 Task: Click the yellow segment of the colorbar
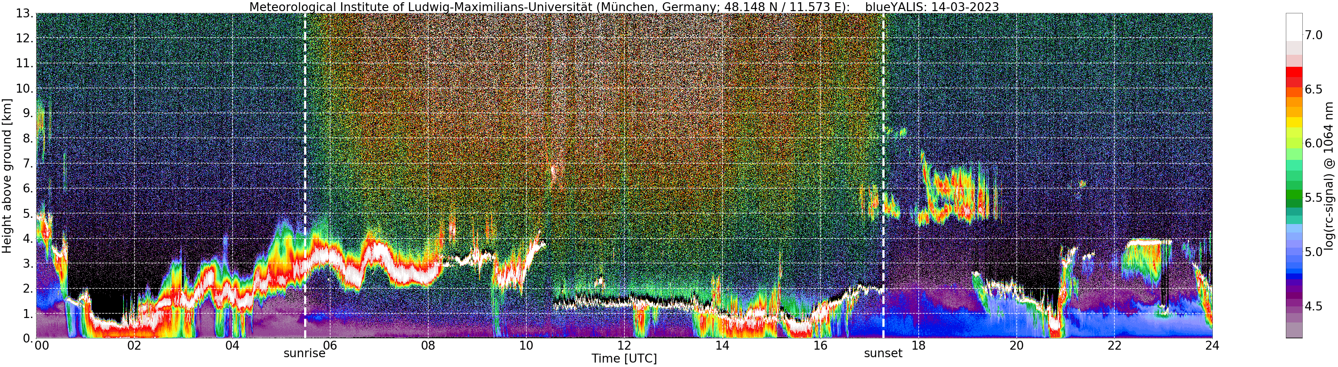(x=1293, y=122)
